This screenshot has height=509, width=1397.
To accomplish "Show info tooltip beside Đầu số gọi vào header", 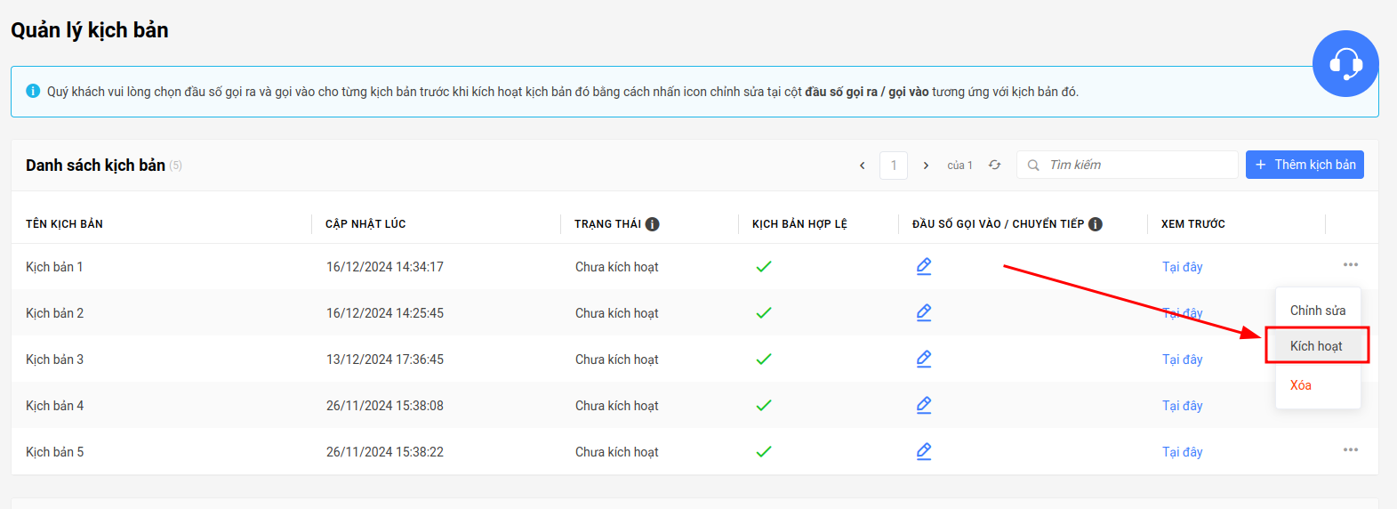I will pos(1096,224).
